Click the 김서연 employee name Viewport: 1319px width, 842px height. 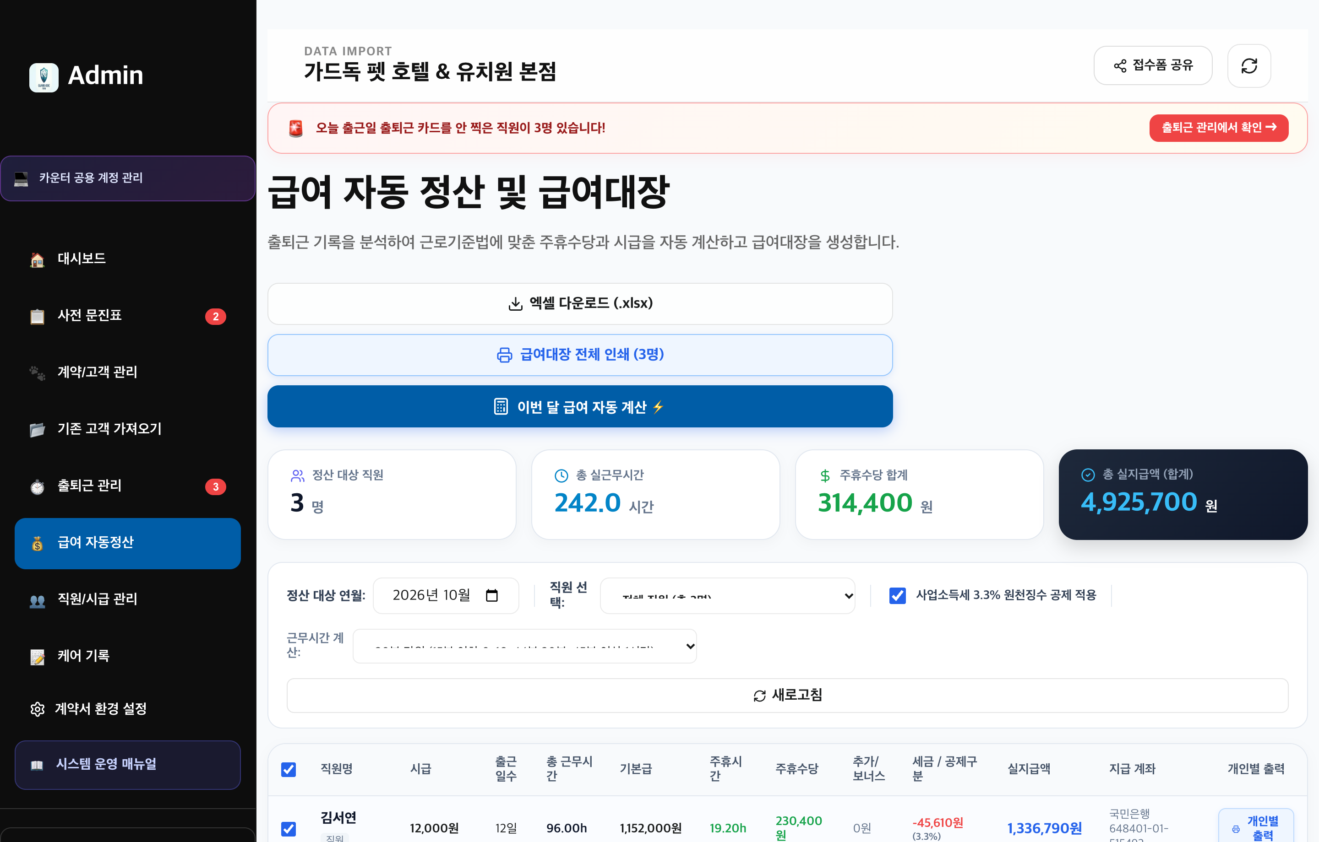(338, 817)
